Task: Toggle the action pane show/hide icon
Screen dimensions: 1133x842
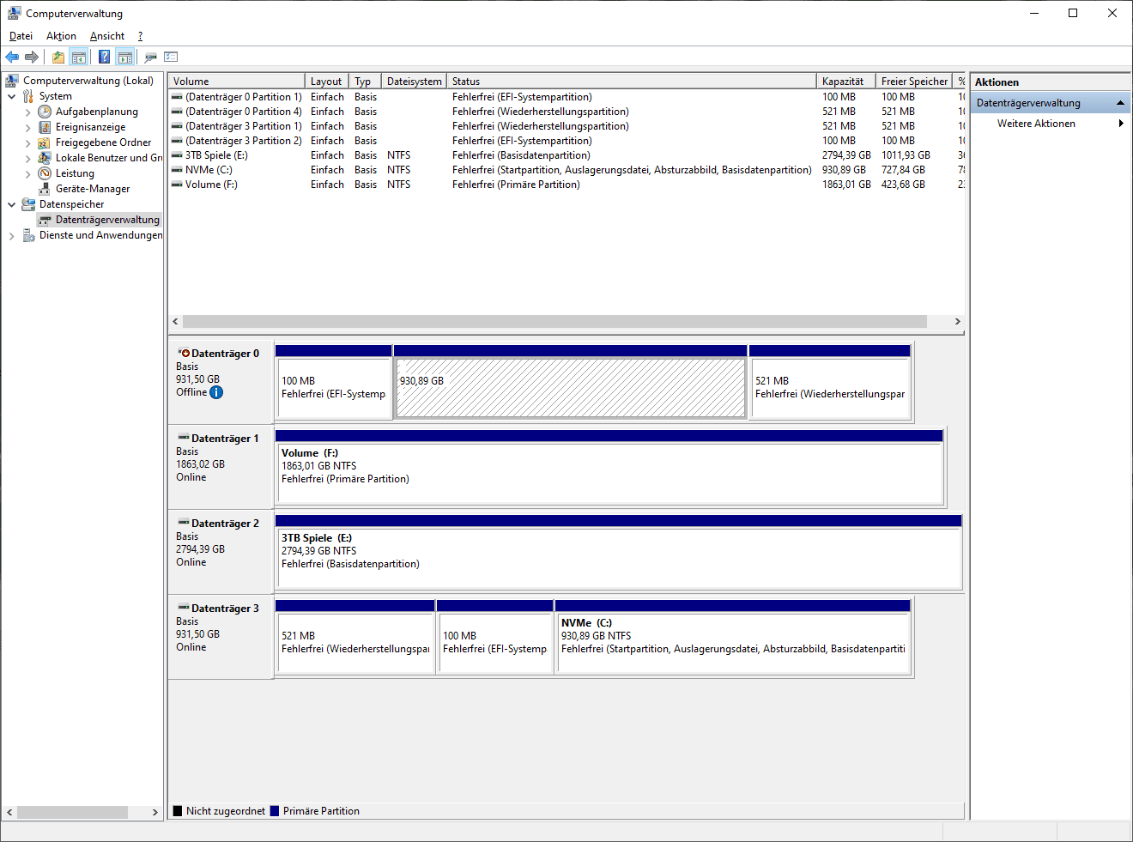Action: [x=125, y=58]
